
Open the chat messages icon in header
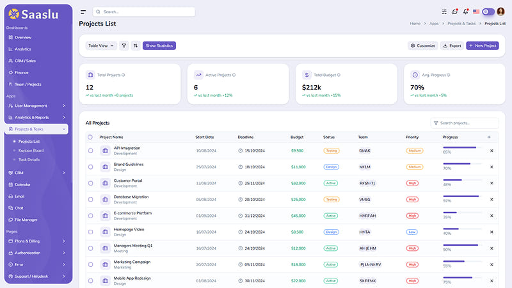[455, 12]
